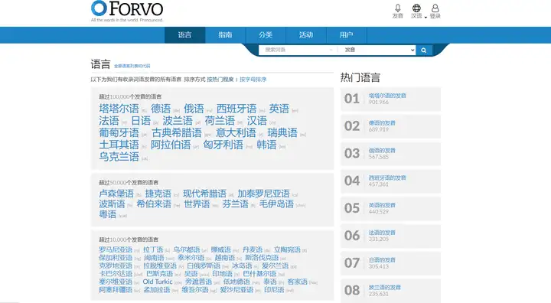Open the 全部语言列表和代码 link
551x303 pixels.
132,66
